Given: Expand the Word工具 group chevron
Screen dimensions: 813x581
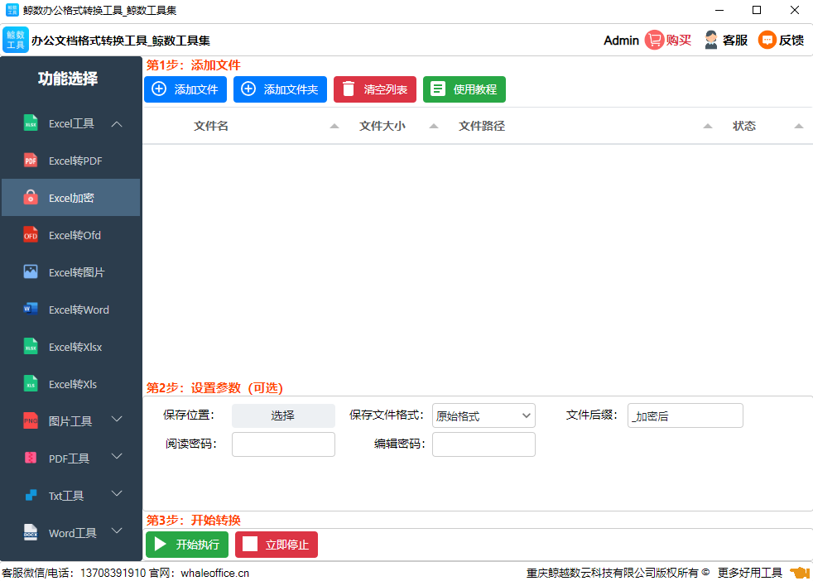Looking at the screenshot, I should click(117, 531).
